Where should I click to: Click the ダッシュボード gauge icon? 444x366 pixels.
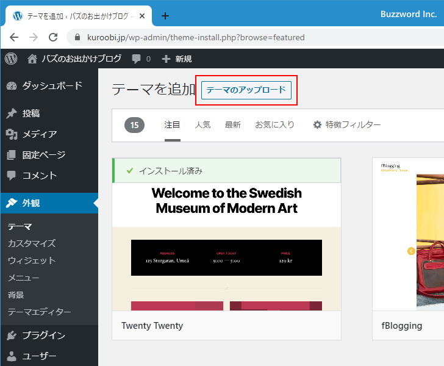point(12,85)
